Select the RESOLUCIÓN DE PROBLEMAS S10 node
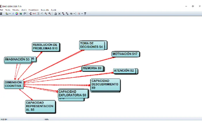Image resolution: width=202 pixels, height=124 pixels. [x=46, y=47]
